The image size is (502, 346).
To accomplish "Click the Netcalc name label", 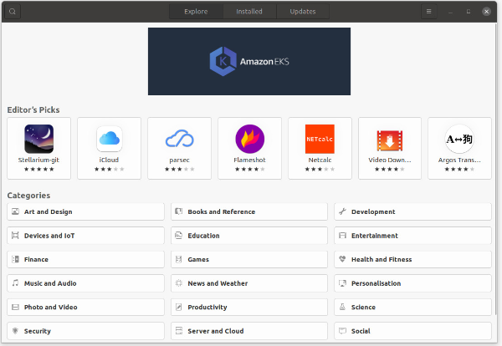I will [x=320, y=160].
